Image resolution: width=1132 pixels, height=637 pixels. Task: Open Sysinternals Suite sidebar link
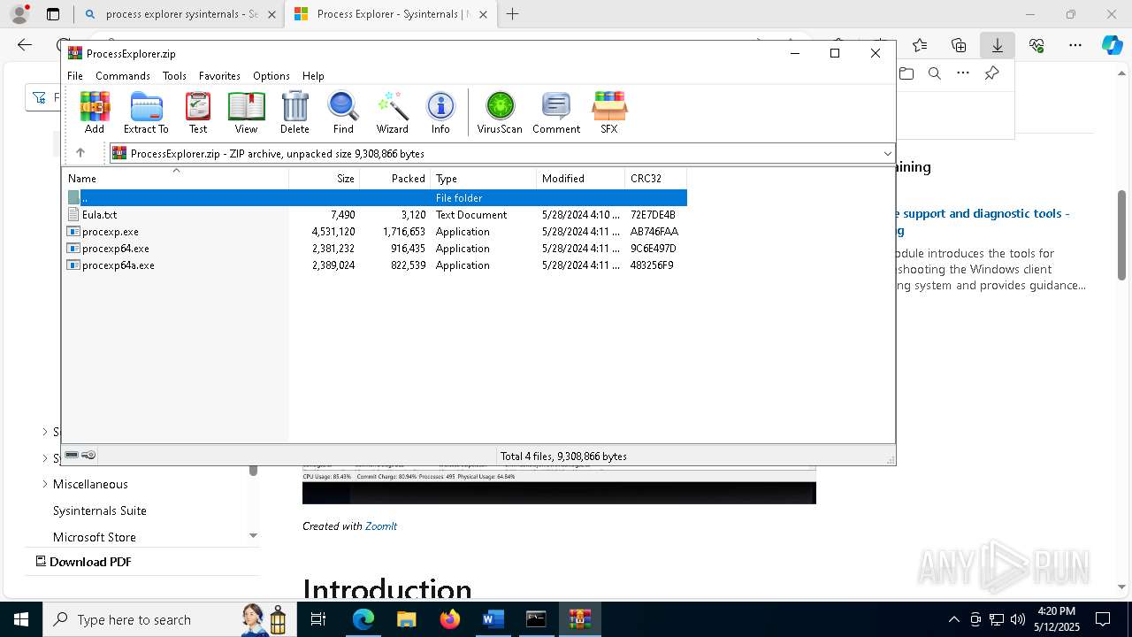coord(100,510)
